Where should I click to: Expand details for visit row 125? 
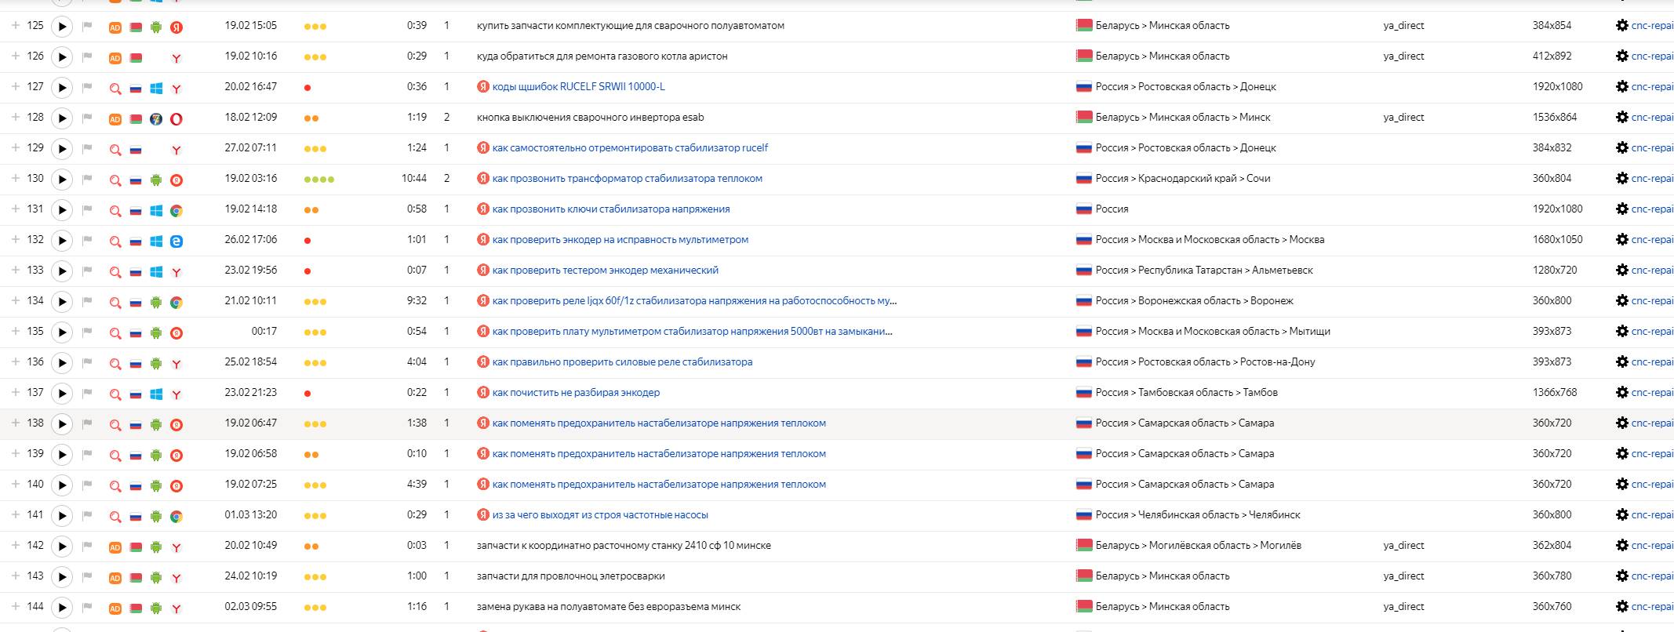[x=15, y=25]
